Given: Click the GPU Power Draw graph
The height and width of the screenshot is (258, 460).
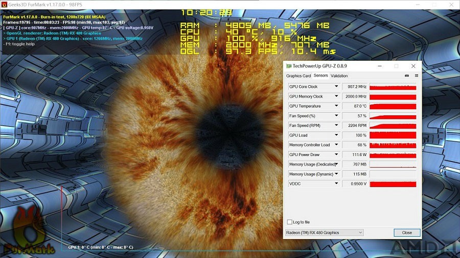Looking at the screenshot, I should coord(393,154).
